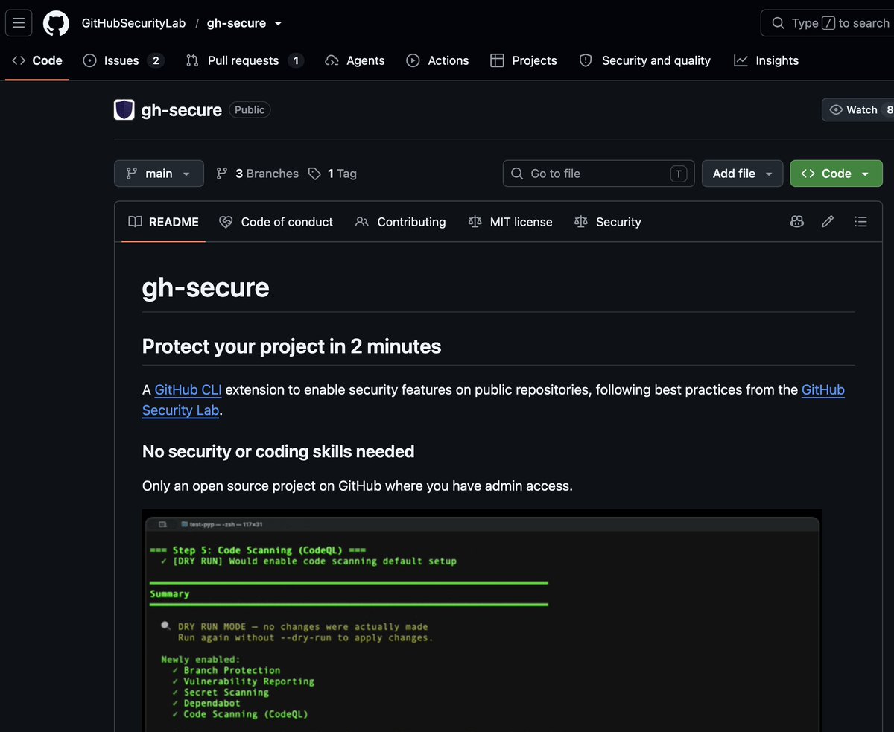Open the Actions tab
Image resolution: width=894 pixels, height=732 pixels.
coord(437,60)
